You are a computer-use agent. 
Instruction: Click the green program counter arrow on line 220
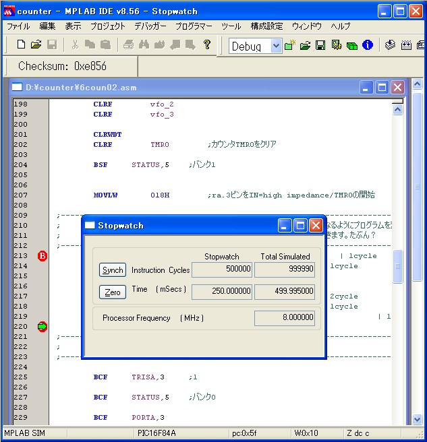click(42, 327)
